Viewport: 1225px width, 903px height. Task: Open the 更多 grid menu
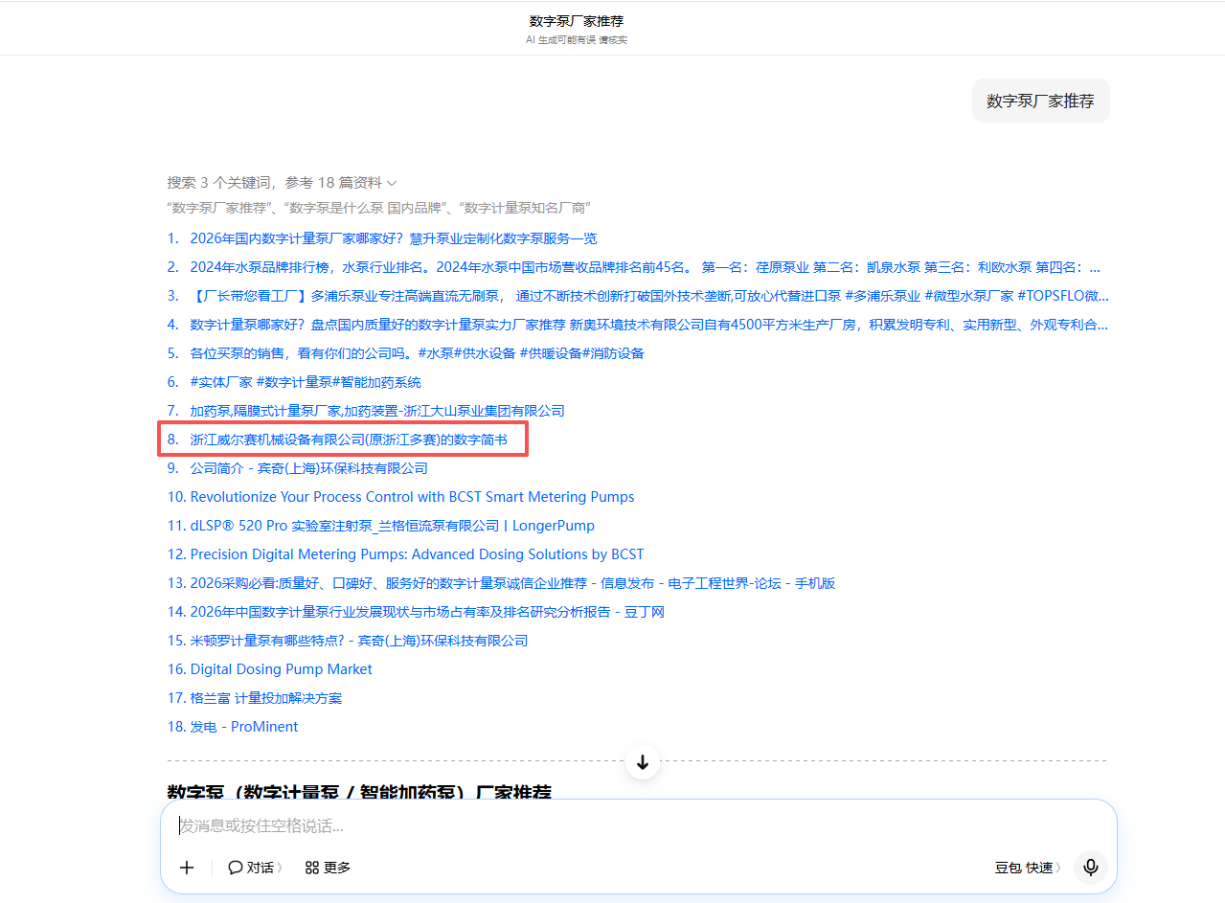[328, 868]
